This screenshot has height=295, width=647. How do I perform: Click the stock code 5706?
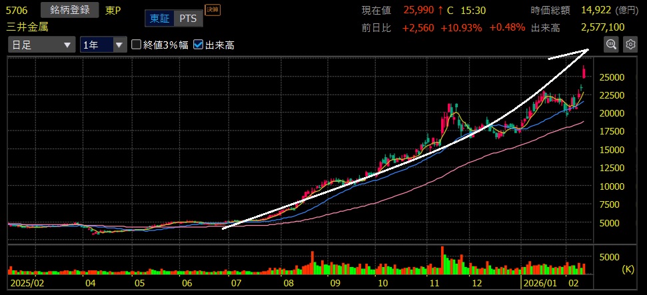16,11
